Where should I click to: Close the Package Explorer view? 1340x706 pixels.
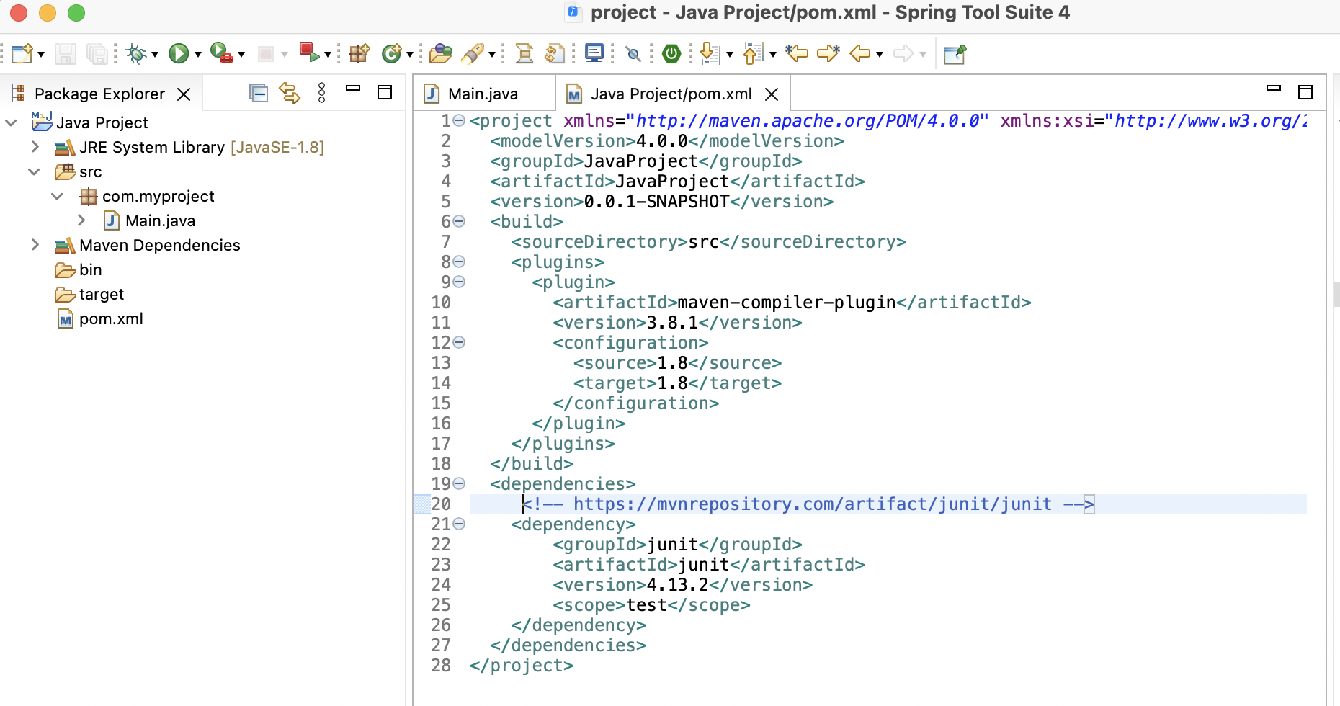coord(184,94)
